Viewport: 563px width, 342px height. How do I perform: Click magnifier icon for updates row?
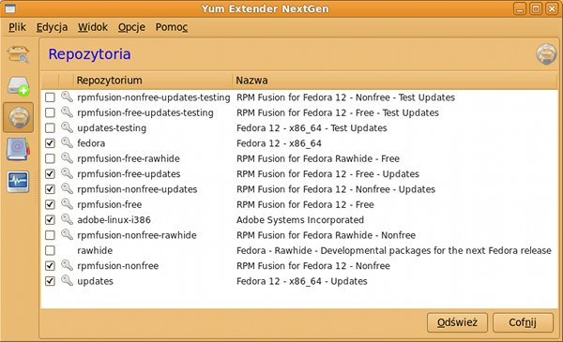(67, 281)
